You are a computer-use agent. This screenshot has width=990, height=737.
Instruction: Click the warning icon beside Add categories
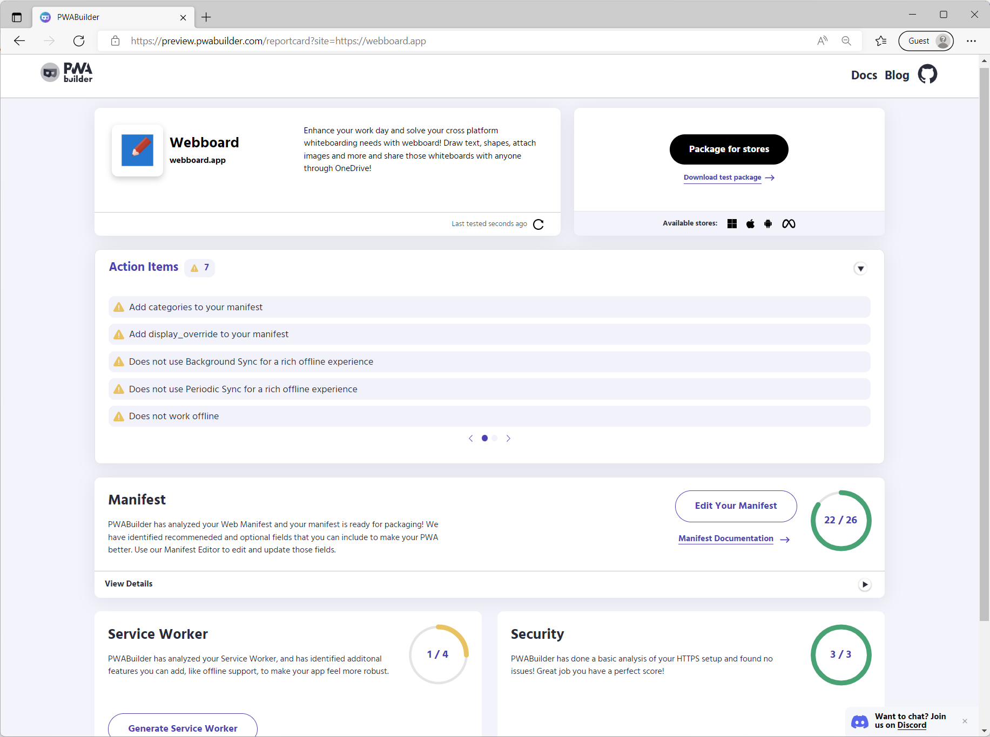(119, 307)
